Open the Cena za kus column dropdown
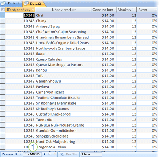 [115, 10]
